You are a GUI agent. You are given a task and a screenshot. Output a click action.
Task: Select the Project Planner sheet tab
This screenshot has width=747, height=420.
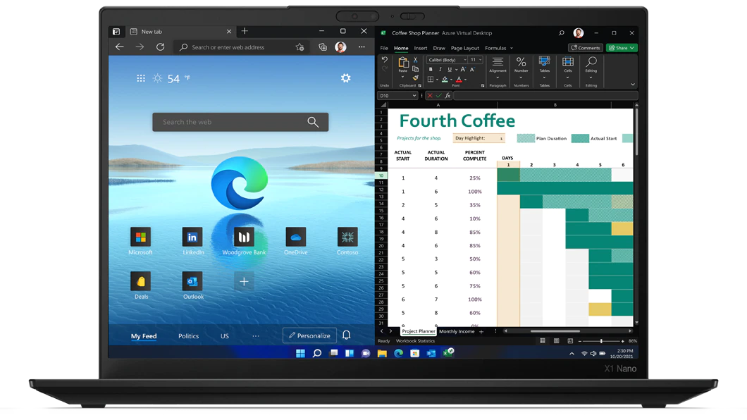[419, 331]
